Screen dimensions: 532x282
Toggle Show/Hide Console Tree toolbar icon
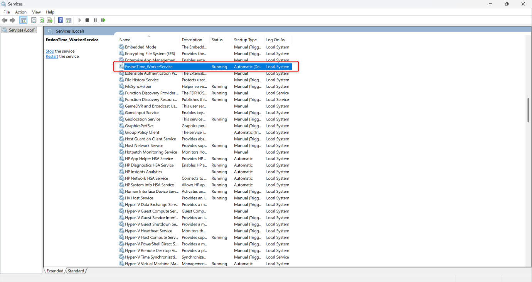[x=24, y=20]
